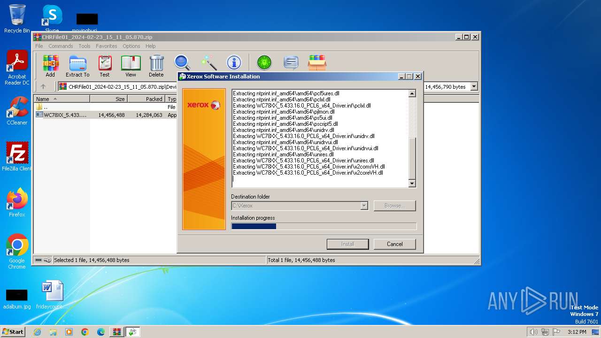601x338 pixels.
Task: Select the parent folder '..' row
Action: 106,107
